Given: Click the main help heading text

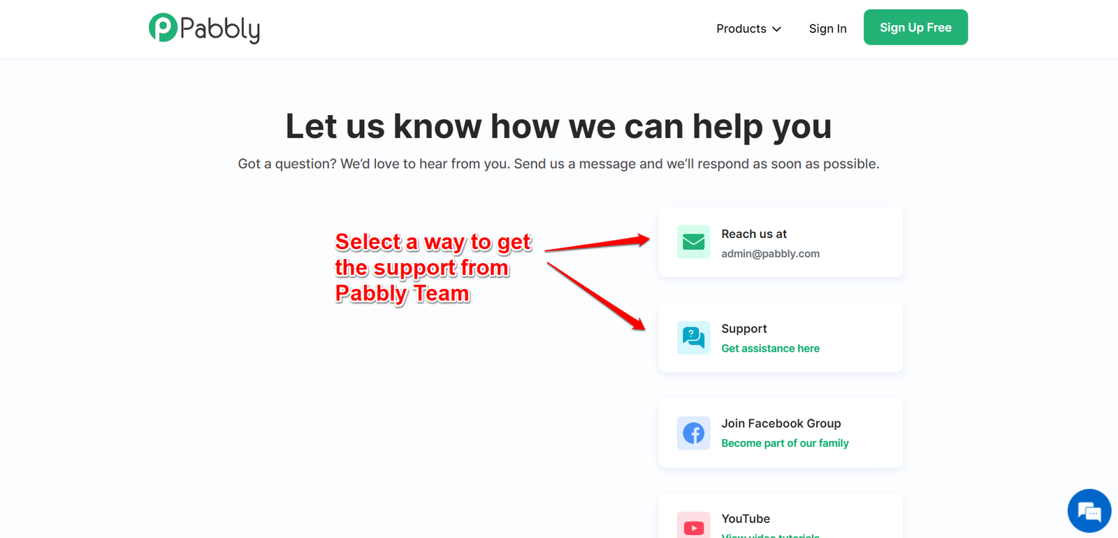Looking at the screenshot, I should [558, 126].
